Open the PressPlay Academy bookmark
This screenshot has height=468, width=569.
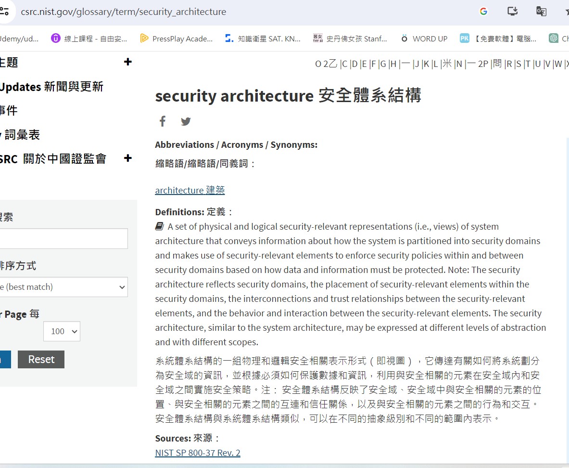176,39
